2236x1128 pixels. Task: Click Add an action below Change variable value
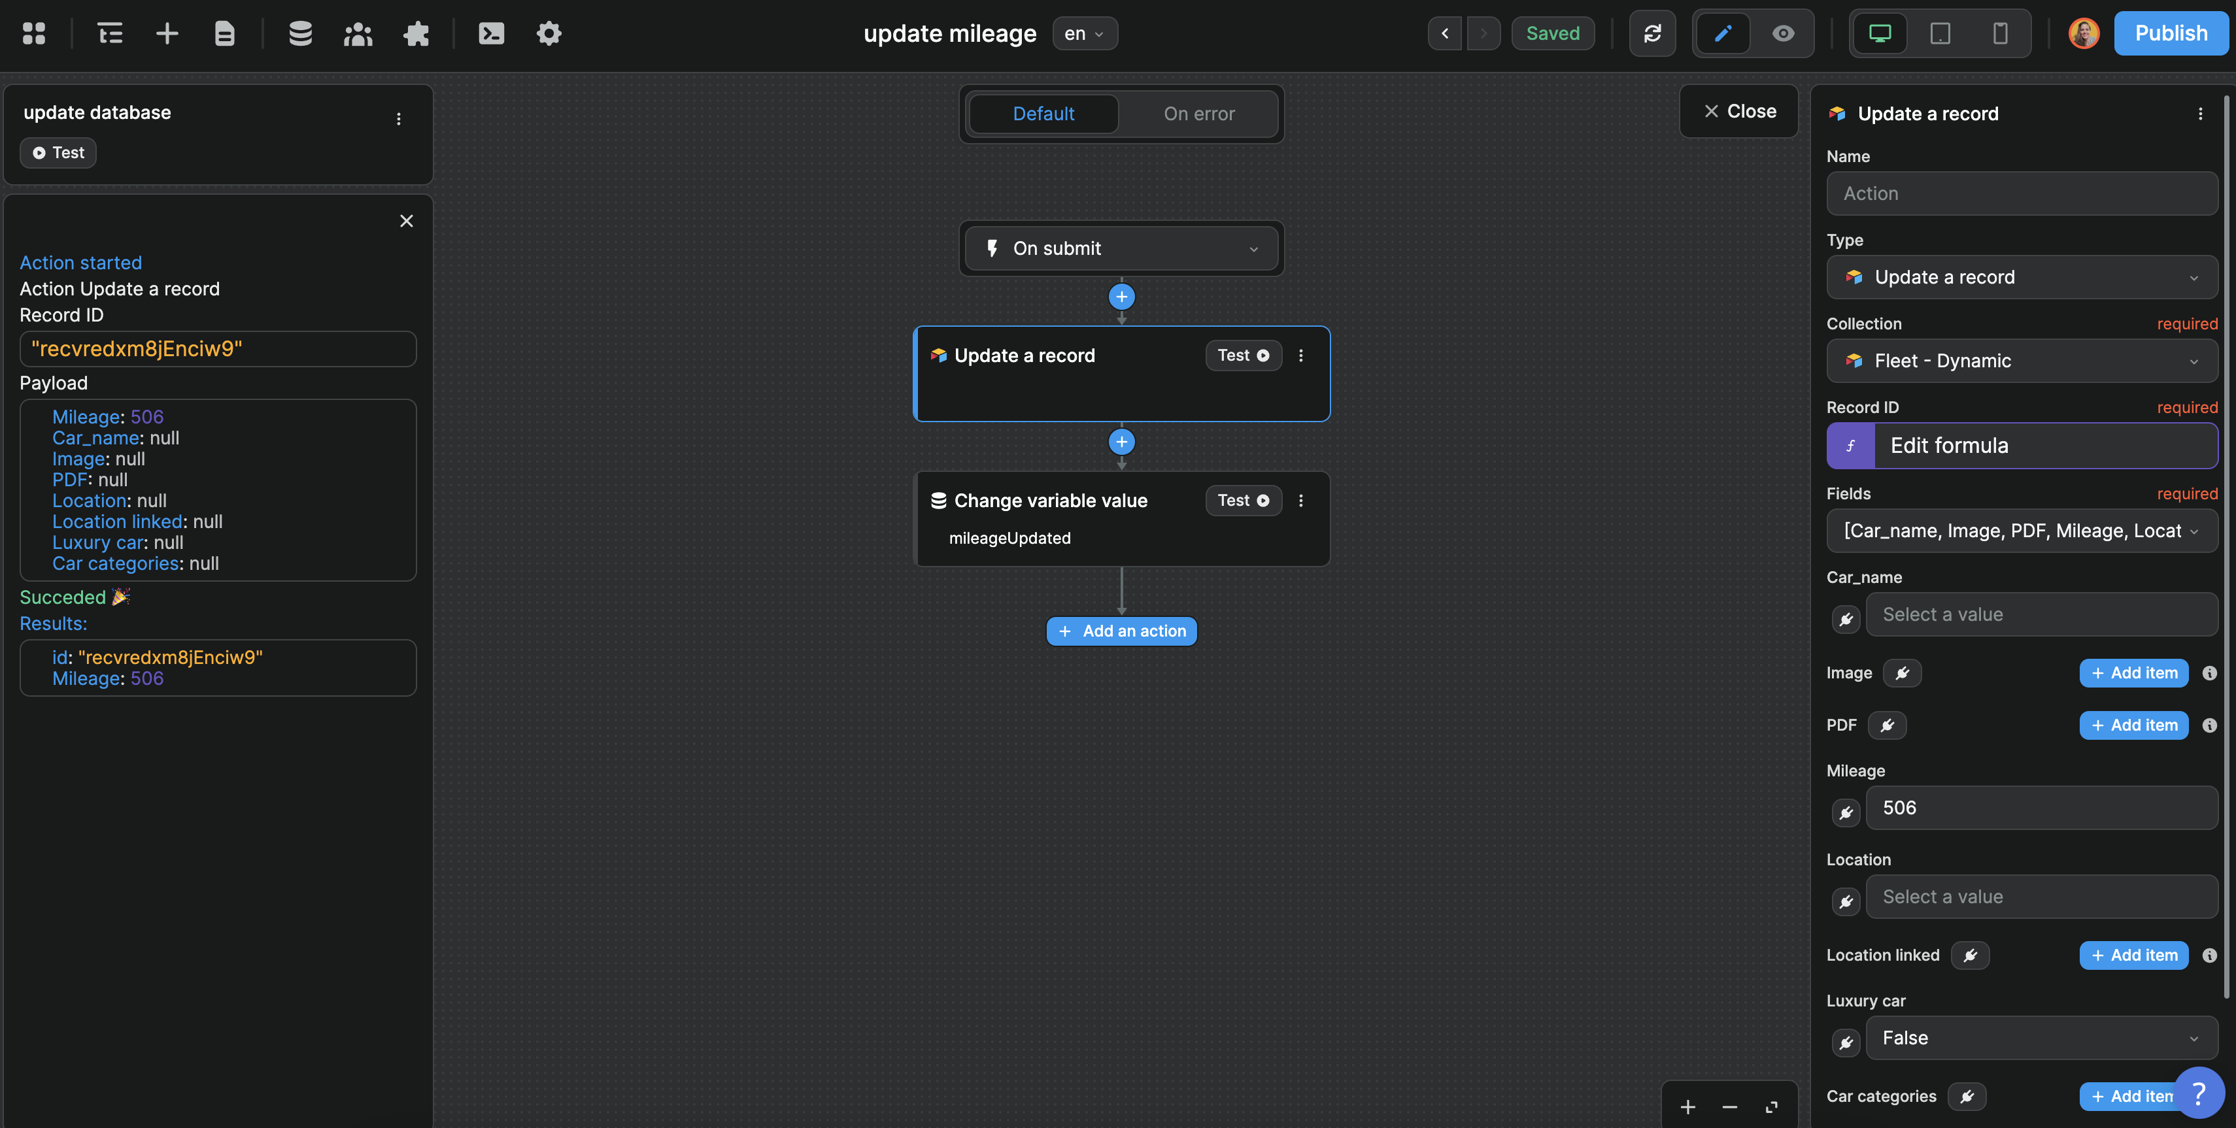1121,631
